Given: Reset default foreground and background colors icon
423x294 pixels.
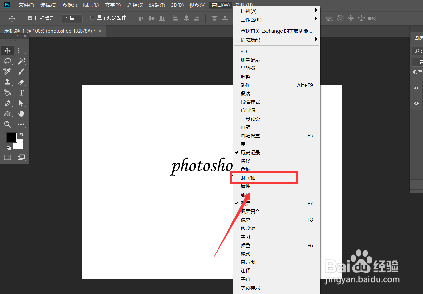Looking at the screenshot, I should (9, 148).
